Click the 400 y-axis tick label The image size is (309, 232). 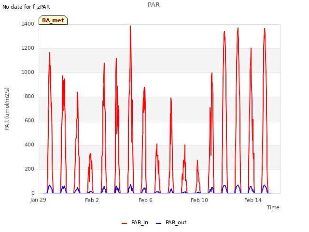tap(29, 145)
